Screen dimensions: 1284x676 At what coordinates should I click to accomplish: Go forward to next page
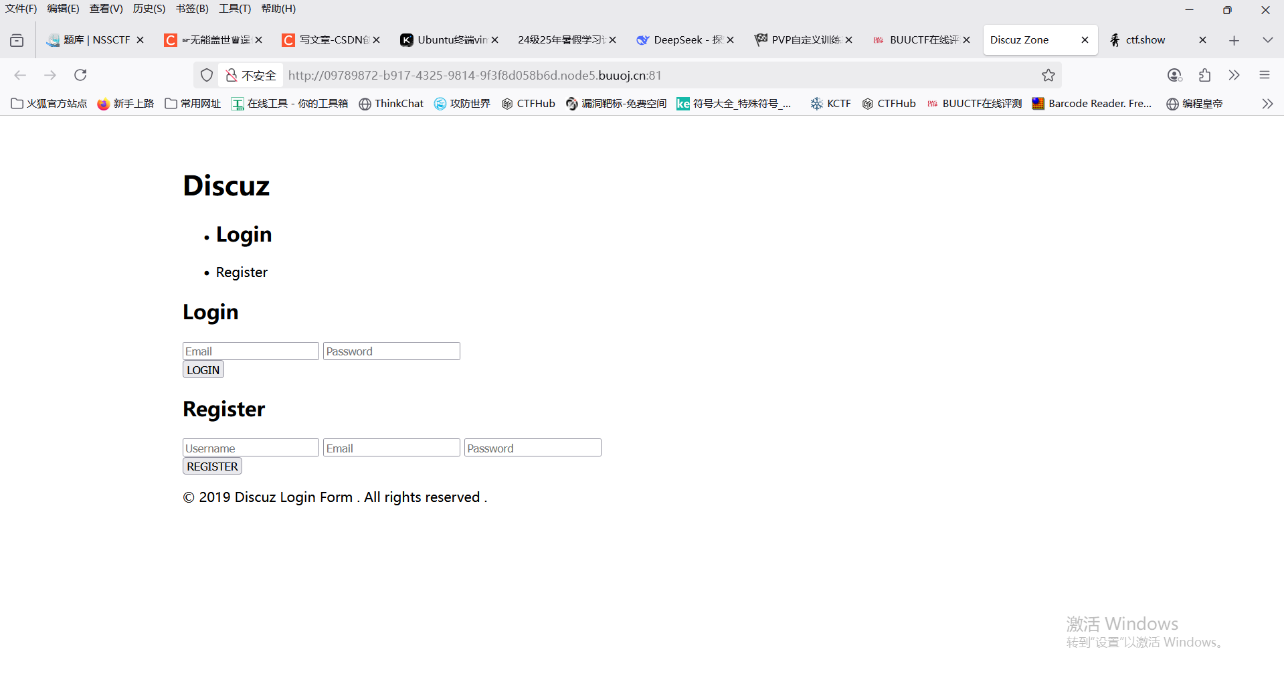(x=50, y=75)
